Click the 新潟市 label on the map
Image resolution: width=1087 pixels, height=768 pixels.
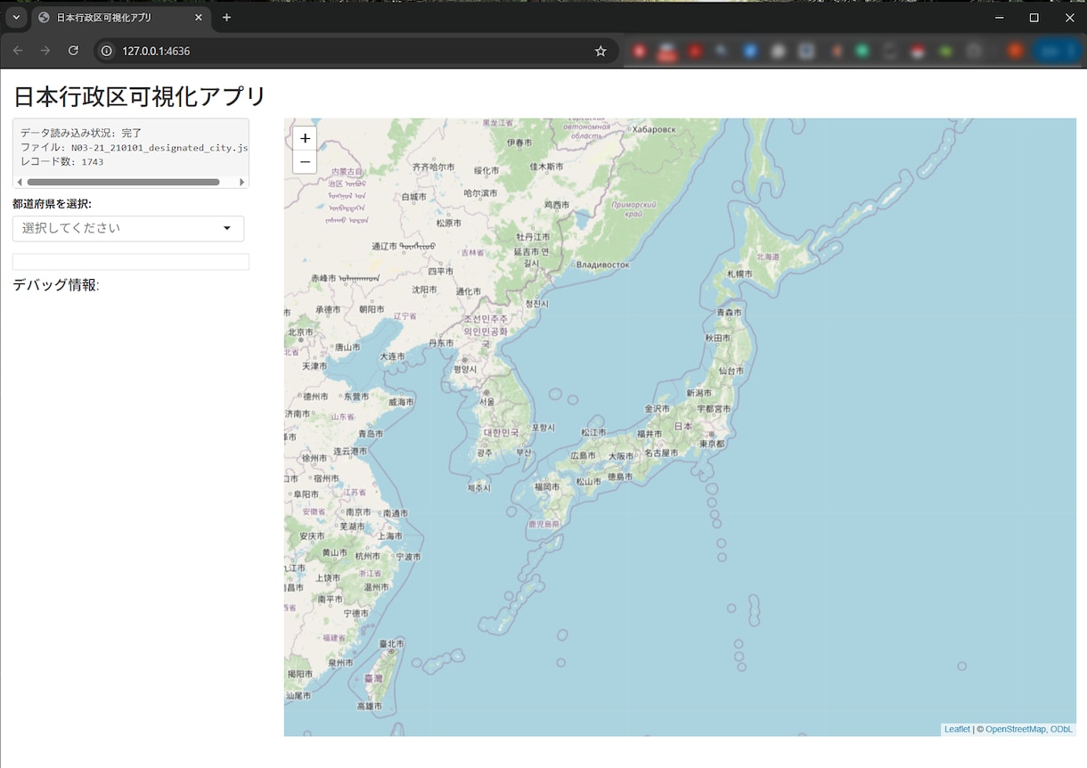click(700, 393)
